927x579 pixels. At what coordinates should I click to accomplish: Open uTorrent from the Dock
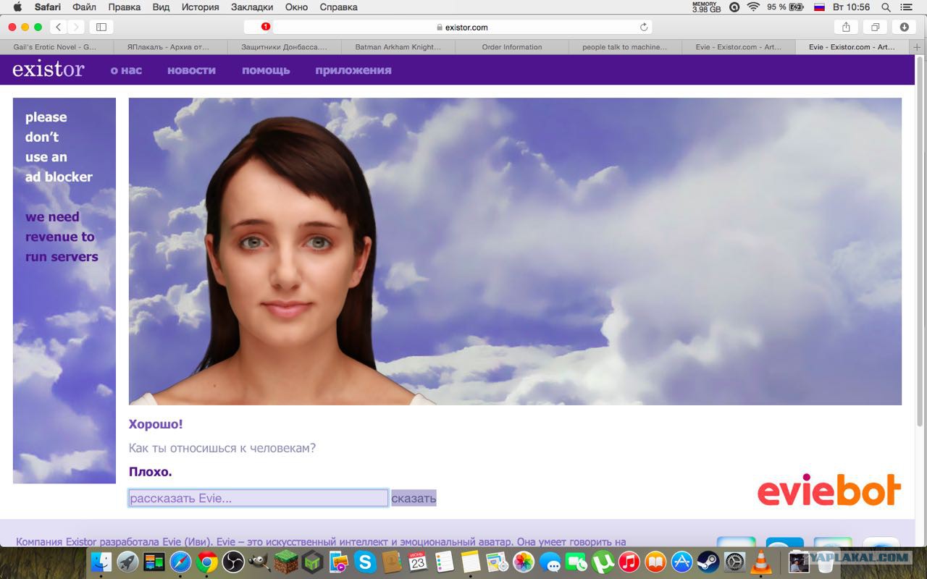point(603,562)
